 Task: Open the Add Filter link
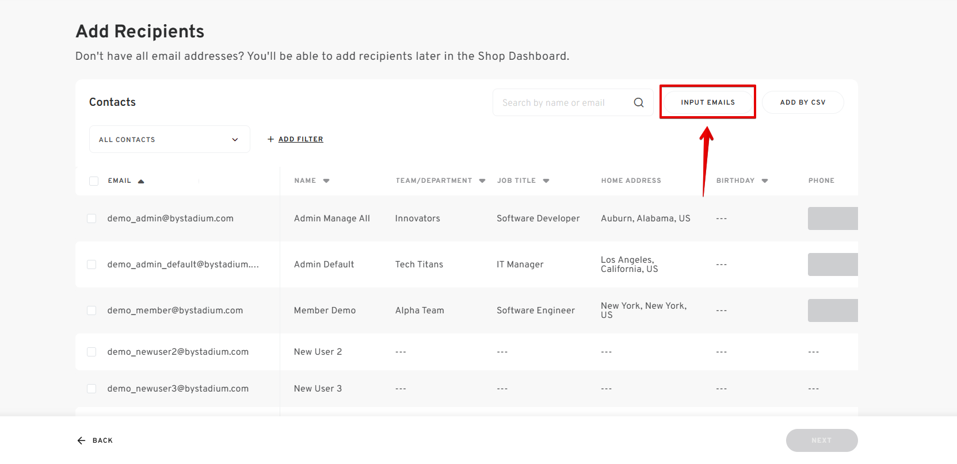301,139
